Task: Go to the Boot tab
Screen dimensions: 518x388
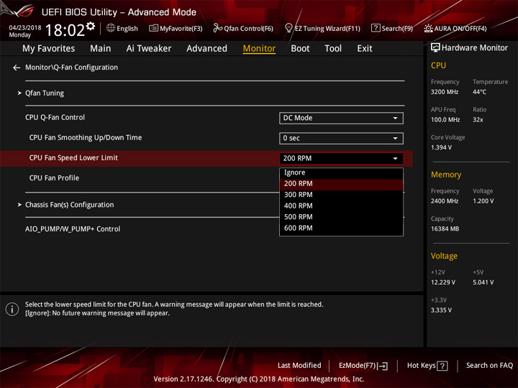Action: point(300,49)
